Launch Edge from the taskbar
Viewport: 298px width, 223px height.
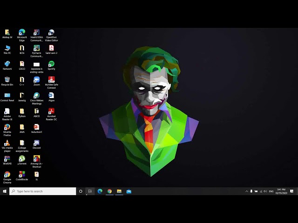[x=100, y=191]
